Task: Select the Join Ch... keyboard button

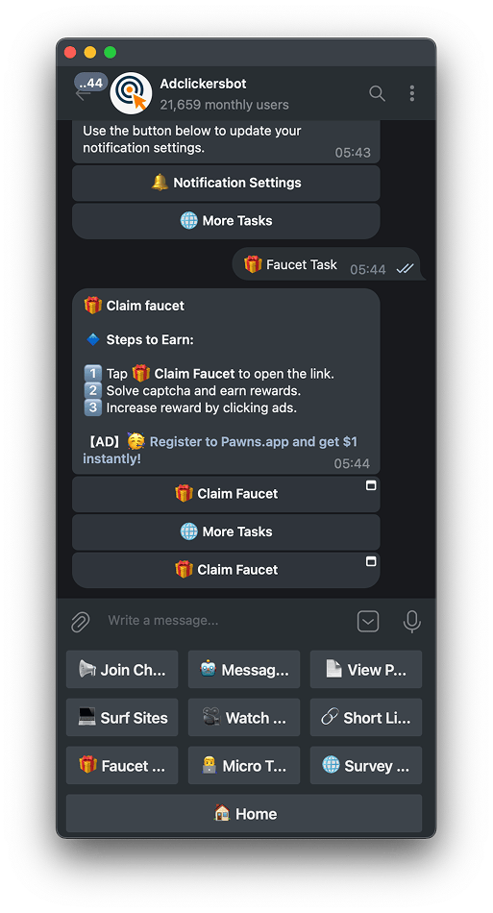Action: pos(122,670)
